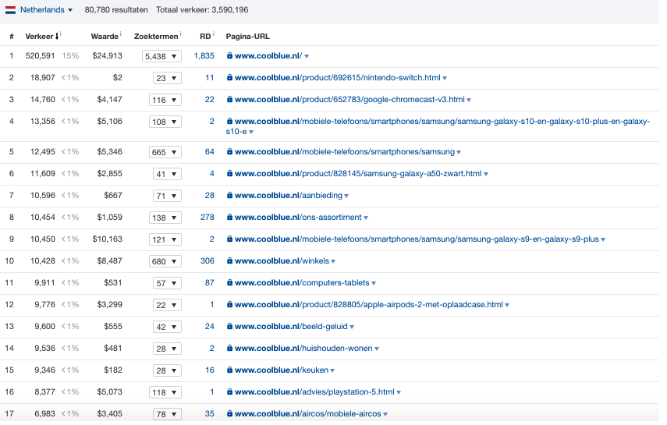This screenshot has width=667, height=425.
Task: Open the samsung-galaxy-s9 page link
Action: point(417,239)
